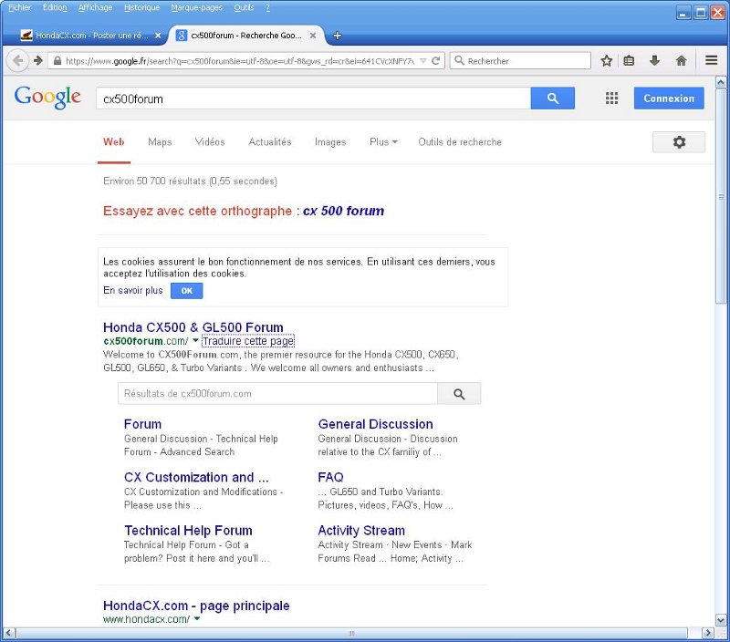Click the vertical scrollbar down arrow
The width and height of the screenshot is (730, 642).
coord(721,620)
